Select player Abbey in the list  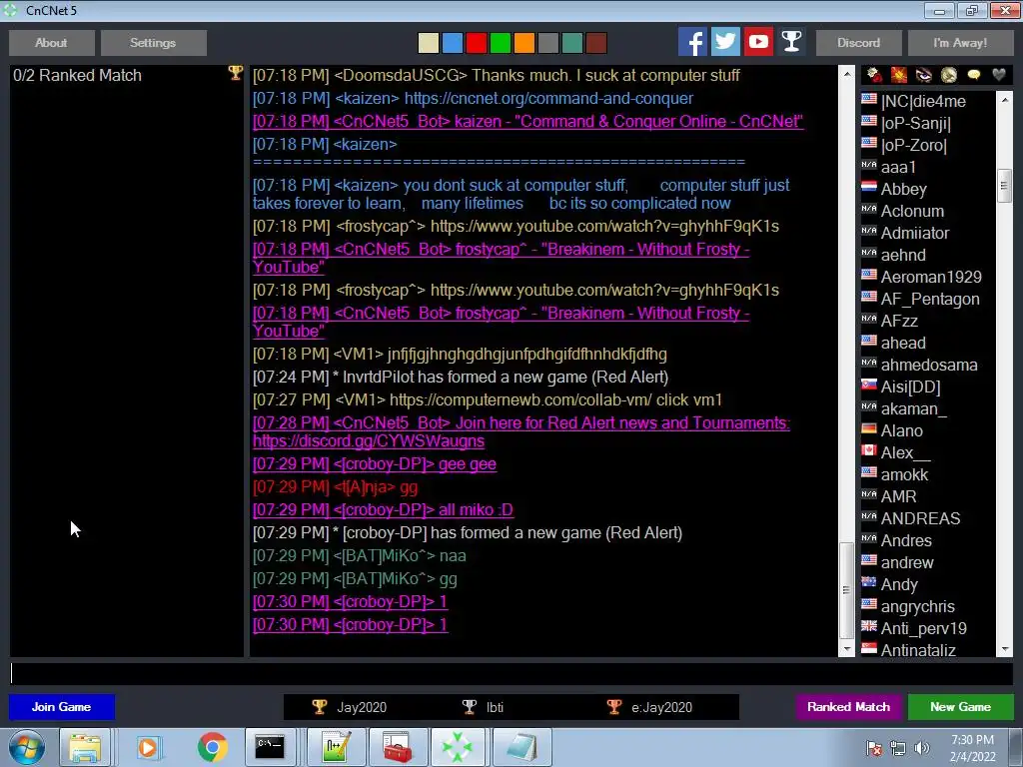coord(928,189)
